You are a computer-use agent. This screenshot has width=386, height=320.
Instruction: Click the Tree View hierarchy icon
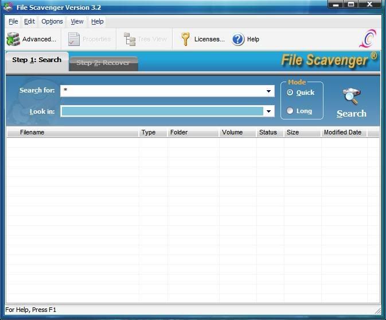[130, 39]
